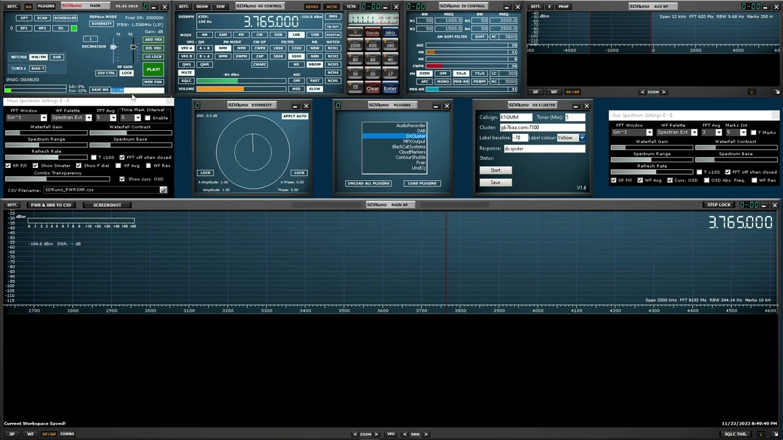Click LOAD PLUGINS button

click(x=422, y=183)
